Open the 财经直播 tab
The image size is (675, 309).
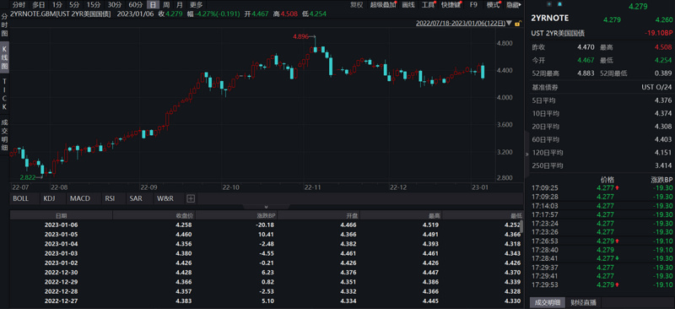[582, 302]
